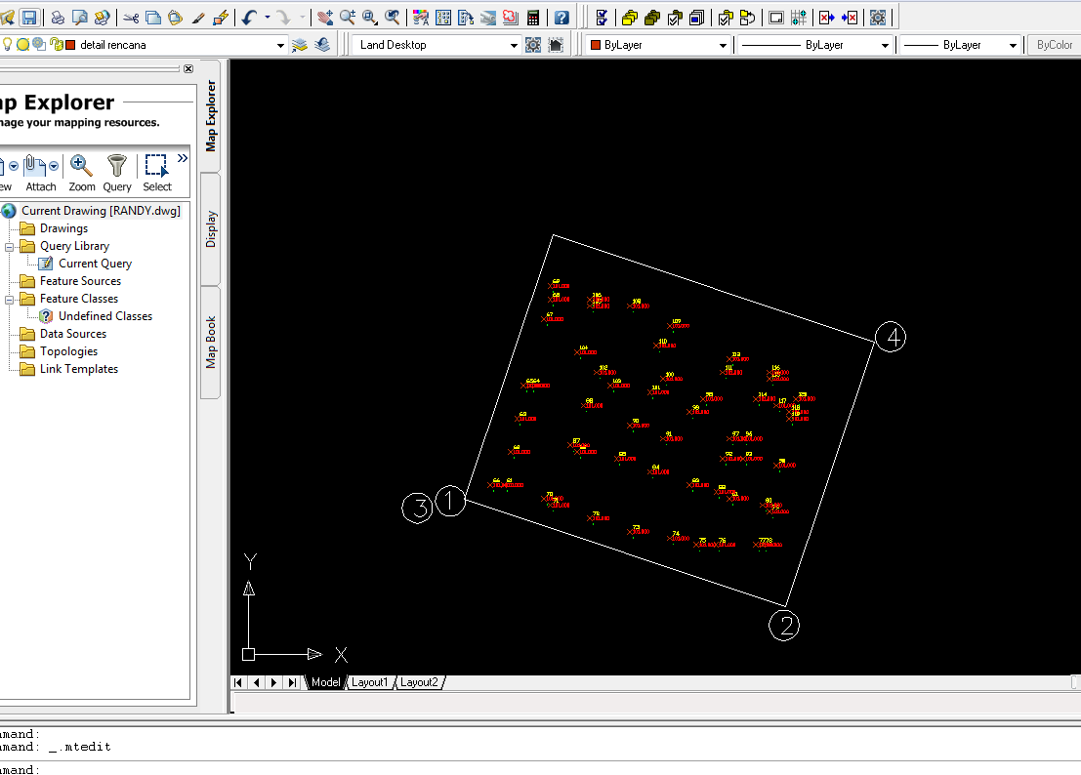1081x775 pixels.
Task: Expand more Map Explorer tools chevron
Action: coord(182,158)
